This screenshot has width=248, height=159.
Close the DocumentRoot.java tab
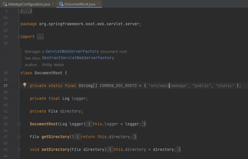[98, 4]
